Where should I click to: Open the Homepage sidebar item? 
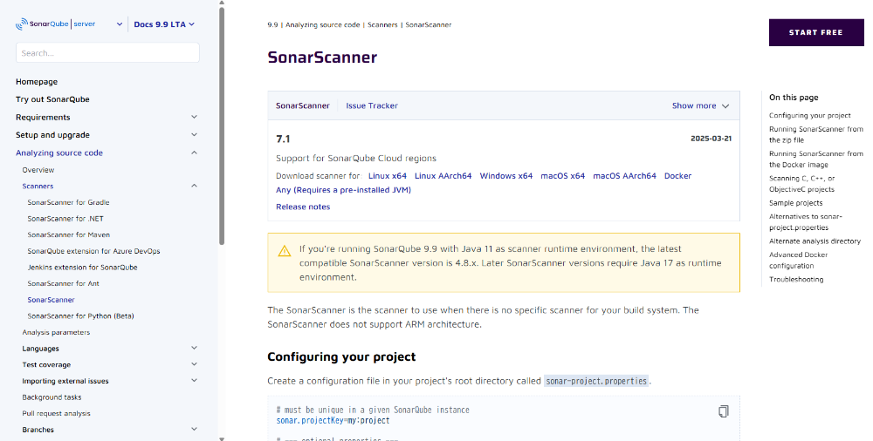(37, 82)
